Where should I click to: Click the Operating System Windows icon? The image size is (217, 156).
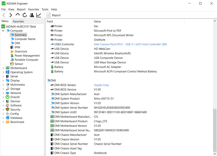[x=7, y=72]
